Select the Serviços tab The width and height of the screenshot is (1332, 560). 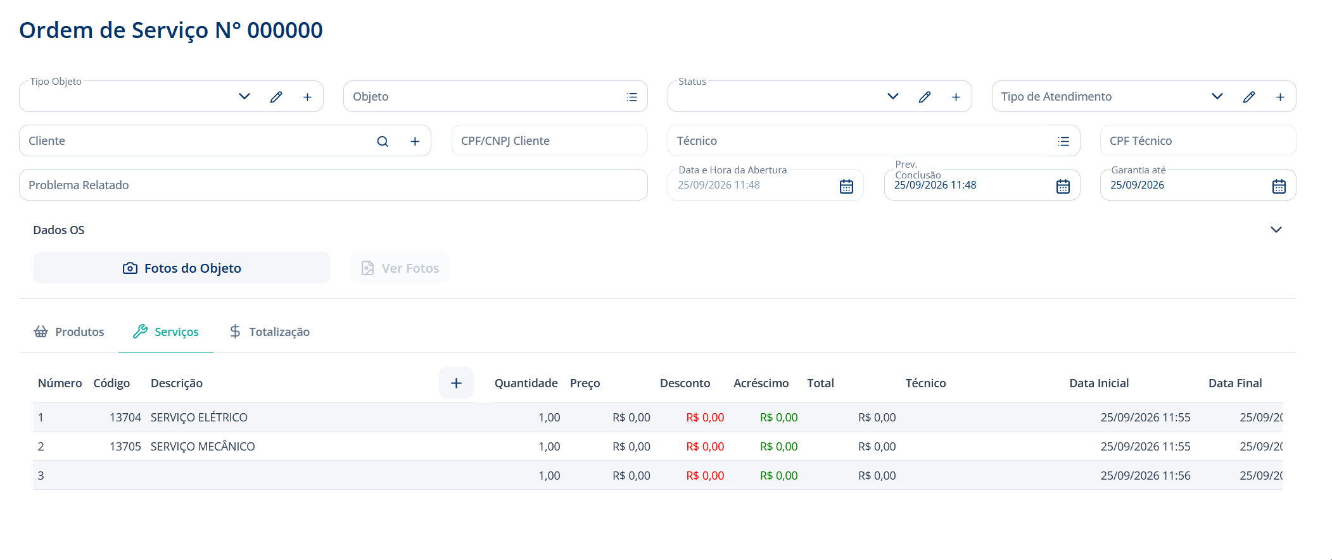tap(166, 332)
